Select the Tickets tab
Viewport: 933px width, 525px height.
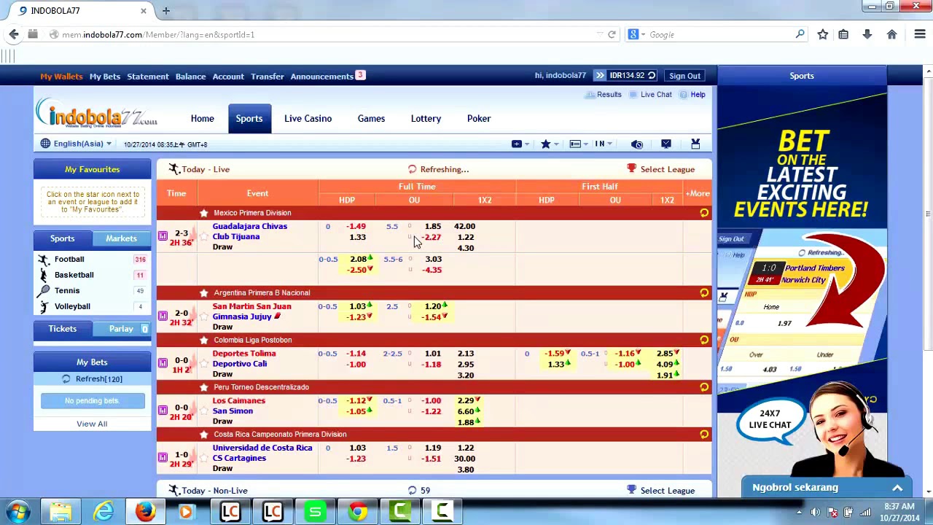[63, 329]
